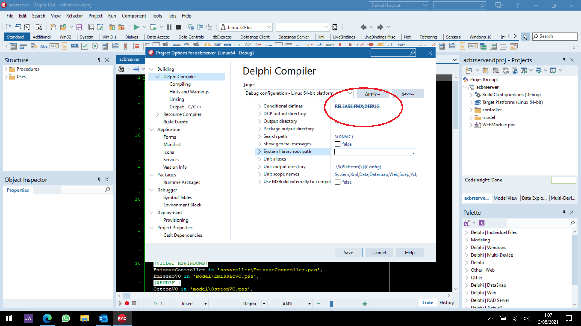Screen dimensions: 581x326
Task: Click the search magnifier in Project Options title
Action: click(412, 53)
